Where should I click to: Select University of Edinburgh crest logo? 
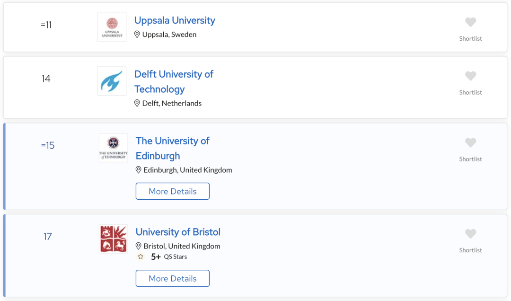pos(114,148)
